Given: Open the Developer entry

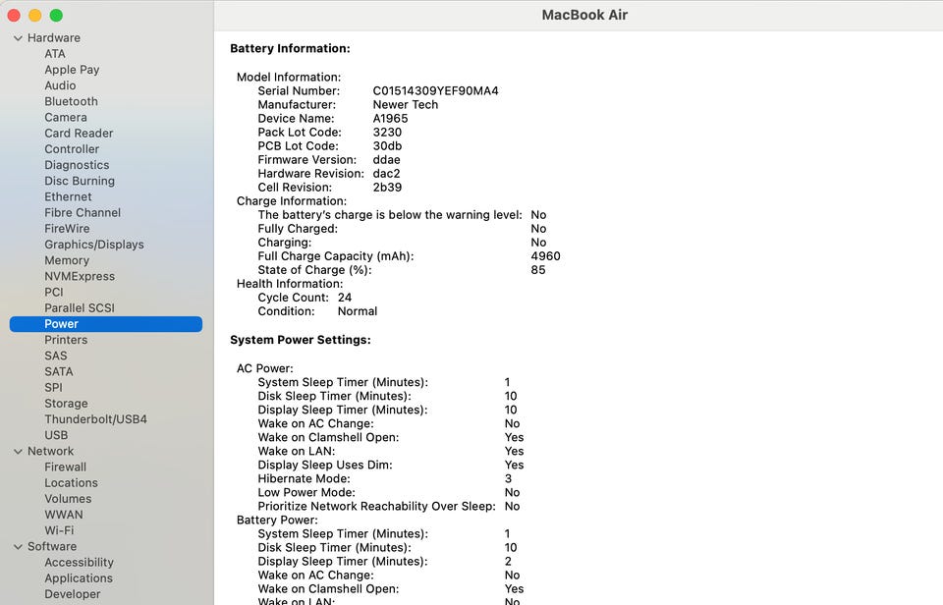Looking at the screenshot, I should coord(72,594).
